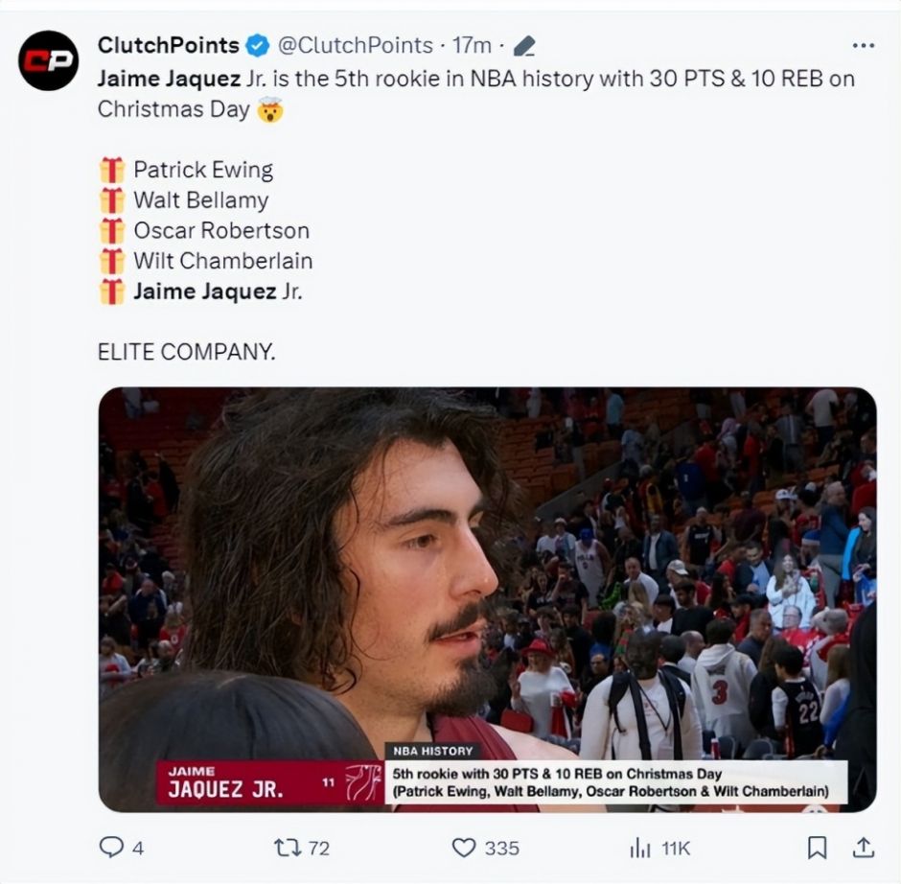
Task: Open the ClutchPoints profile avatar
Action: coord(48,60)
